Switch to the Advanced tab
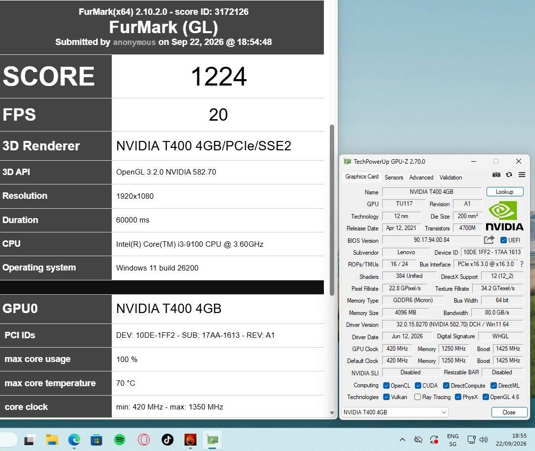 click(421, 178)
